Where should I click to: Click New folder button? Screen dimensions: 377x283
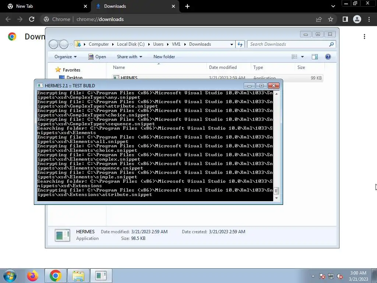click(164, 56)
